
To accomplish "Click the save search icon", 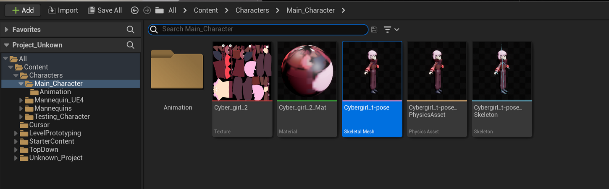I will pos(374,29).
